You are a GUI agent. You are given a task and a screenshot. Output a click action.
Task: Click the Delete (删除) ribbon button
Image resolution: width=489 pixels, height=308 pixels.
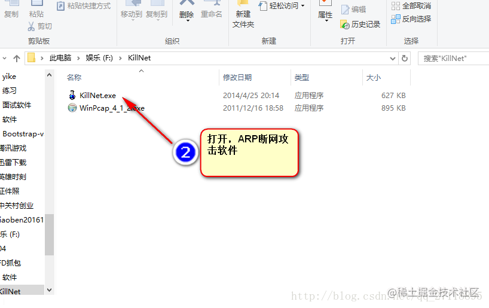[187, 11]
